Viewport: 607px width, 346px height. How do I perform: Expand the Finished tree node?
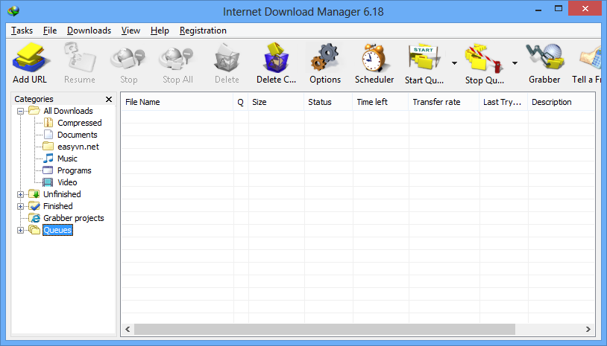pos(21,207)
